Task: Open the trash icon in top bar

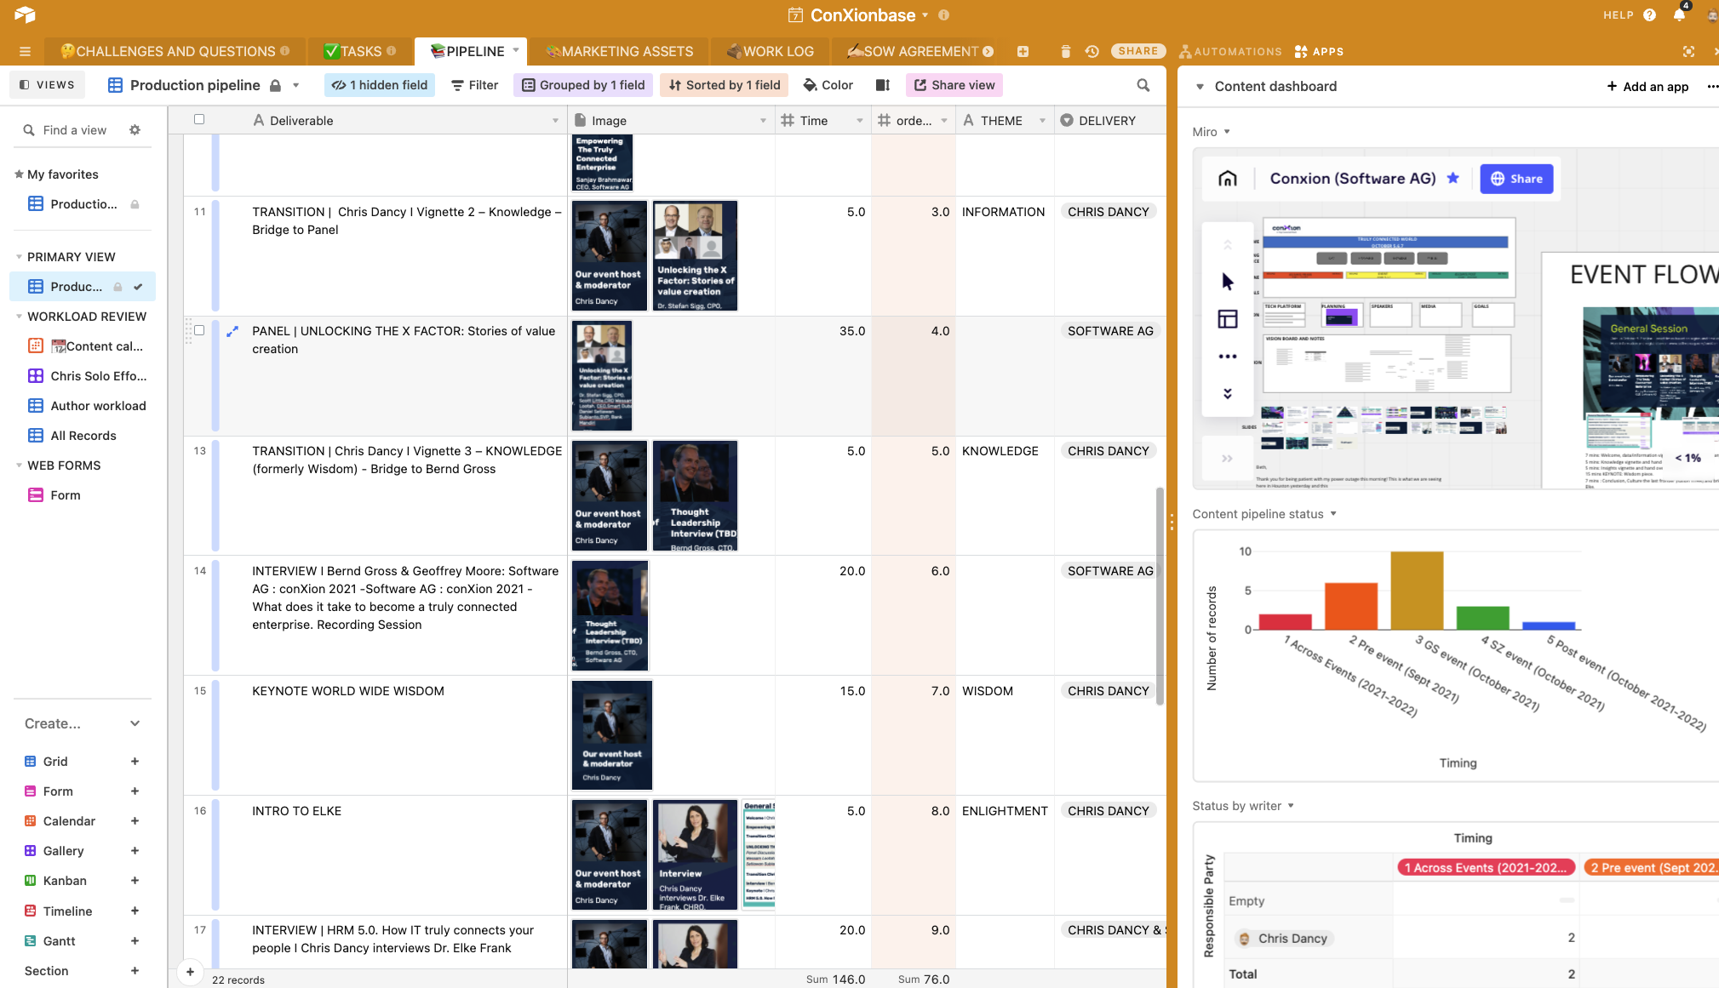Action: 1065,51
